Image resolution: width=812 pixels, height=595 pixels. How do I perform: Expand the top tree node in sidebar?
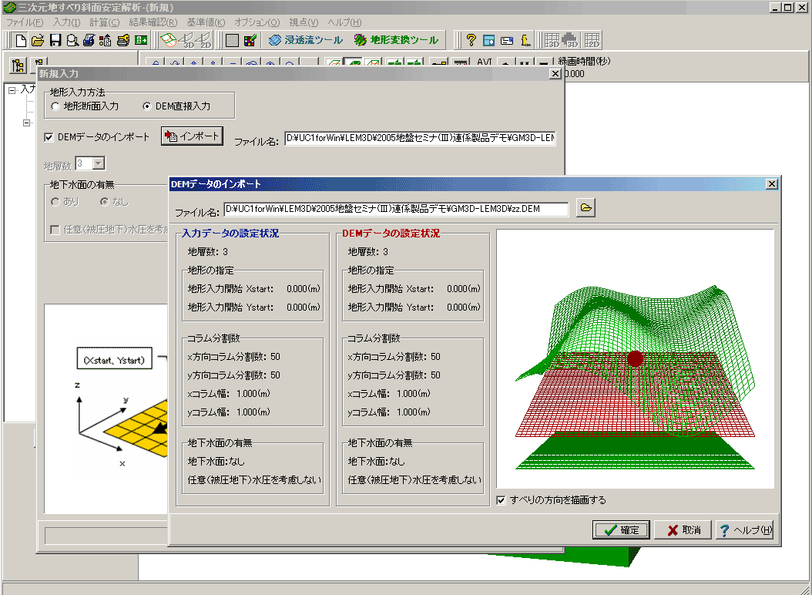click(x=12, y=90)
